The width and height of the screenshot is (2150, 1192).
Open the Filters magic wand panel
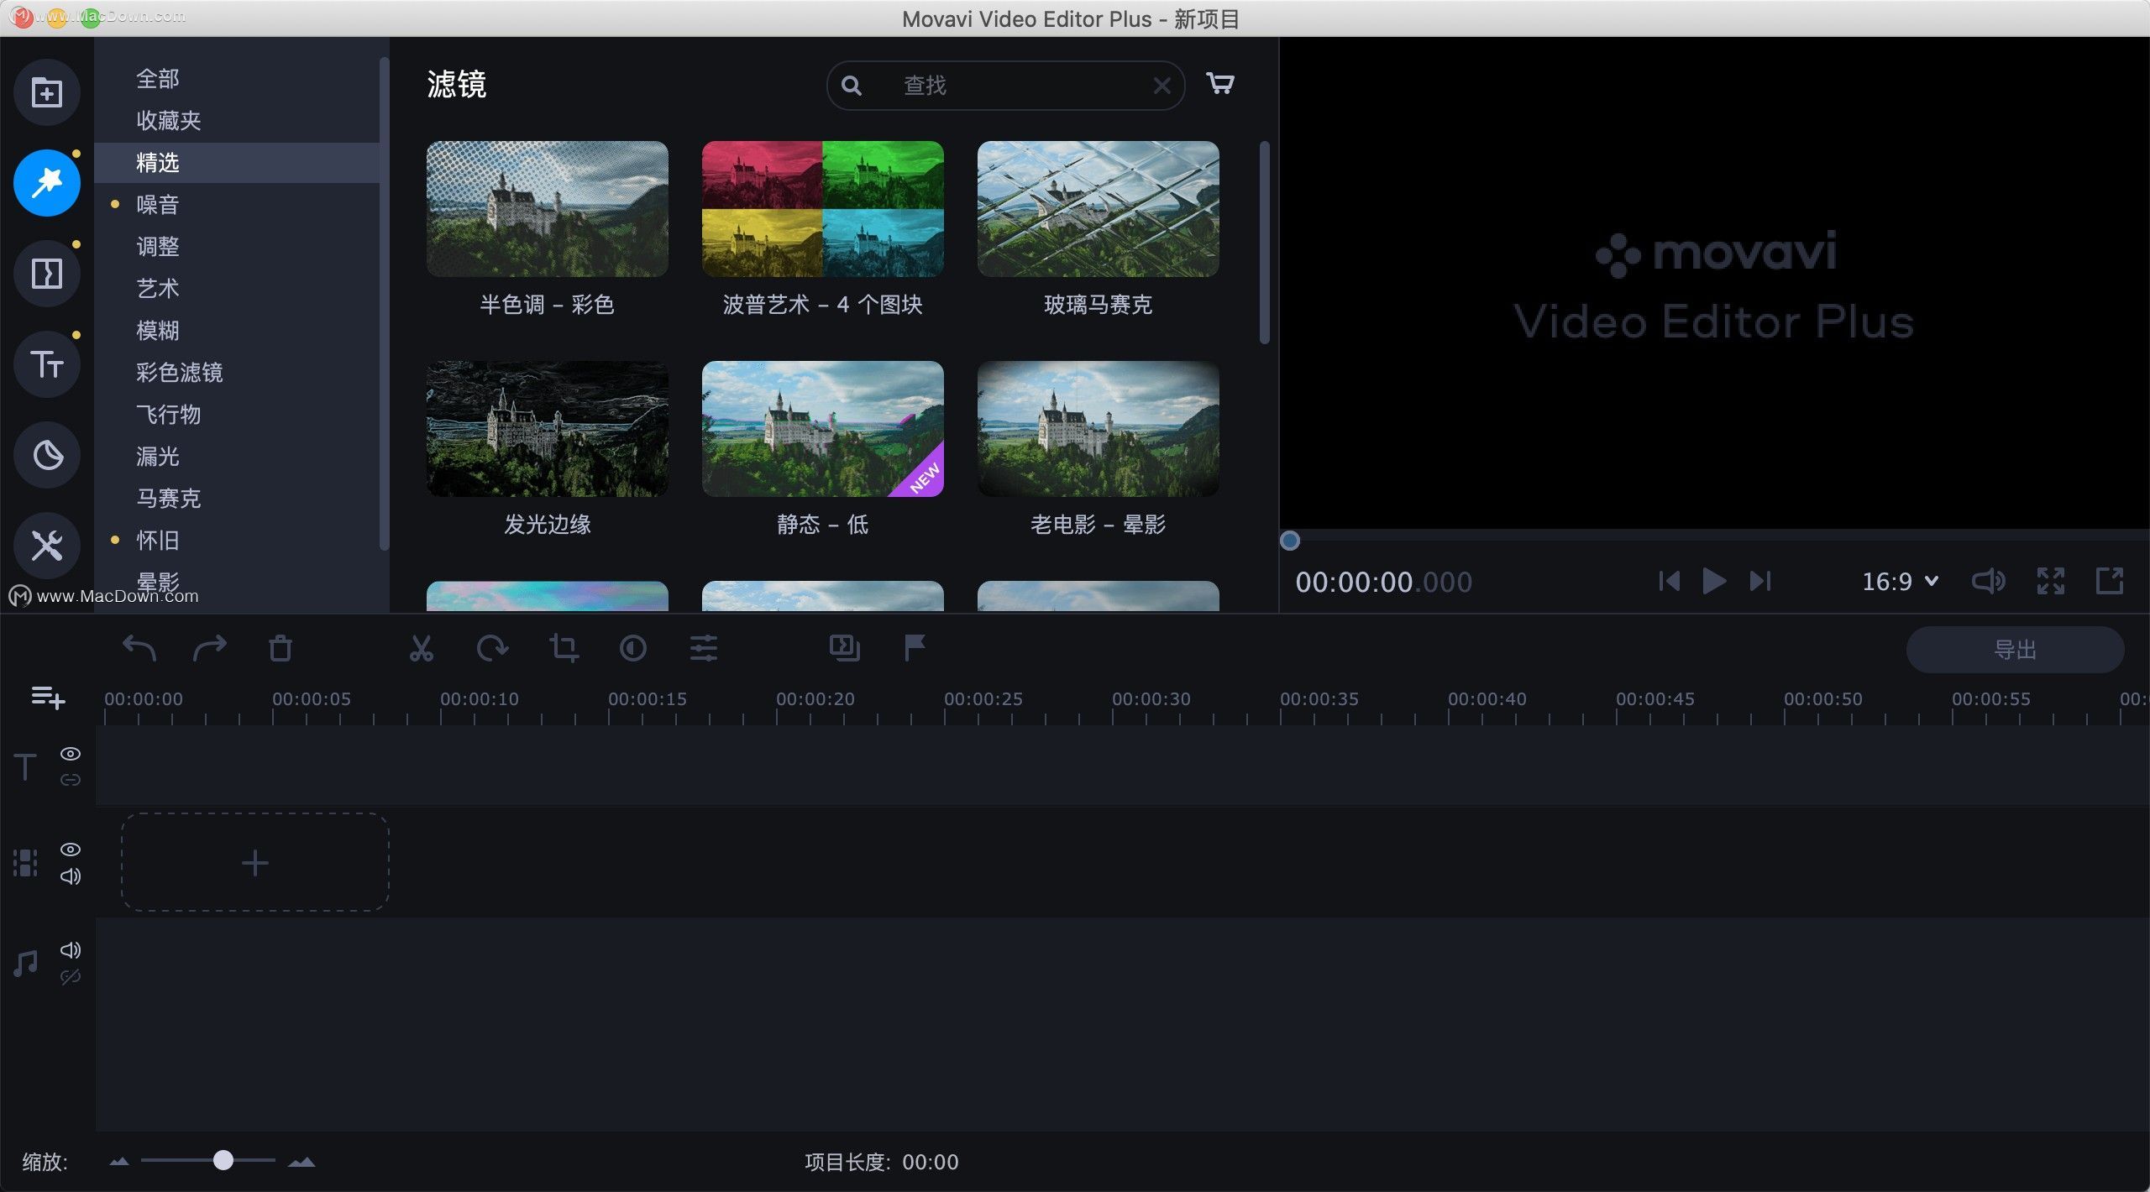(47, 183)
